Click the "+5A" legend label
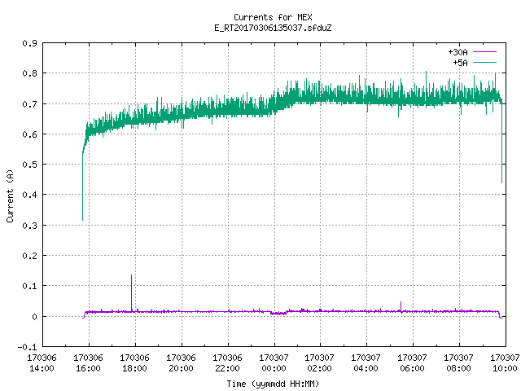The height and width of the screenshot is (391, 521). pos(460,63)
